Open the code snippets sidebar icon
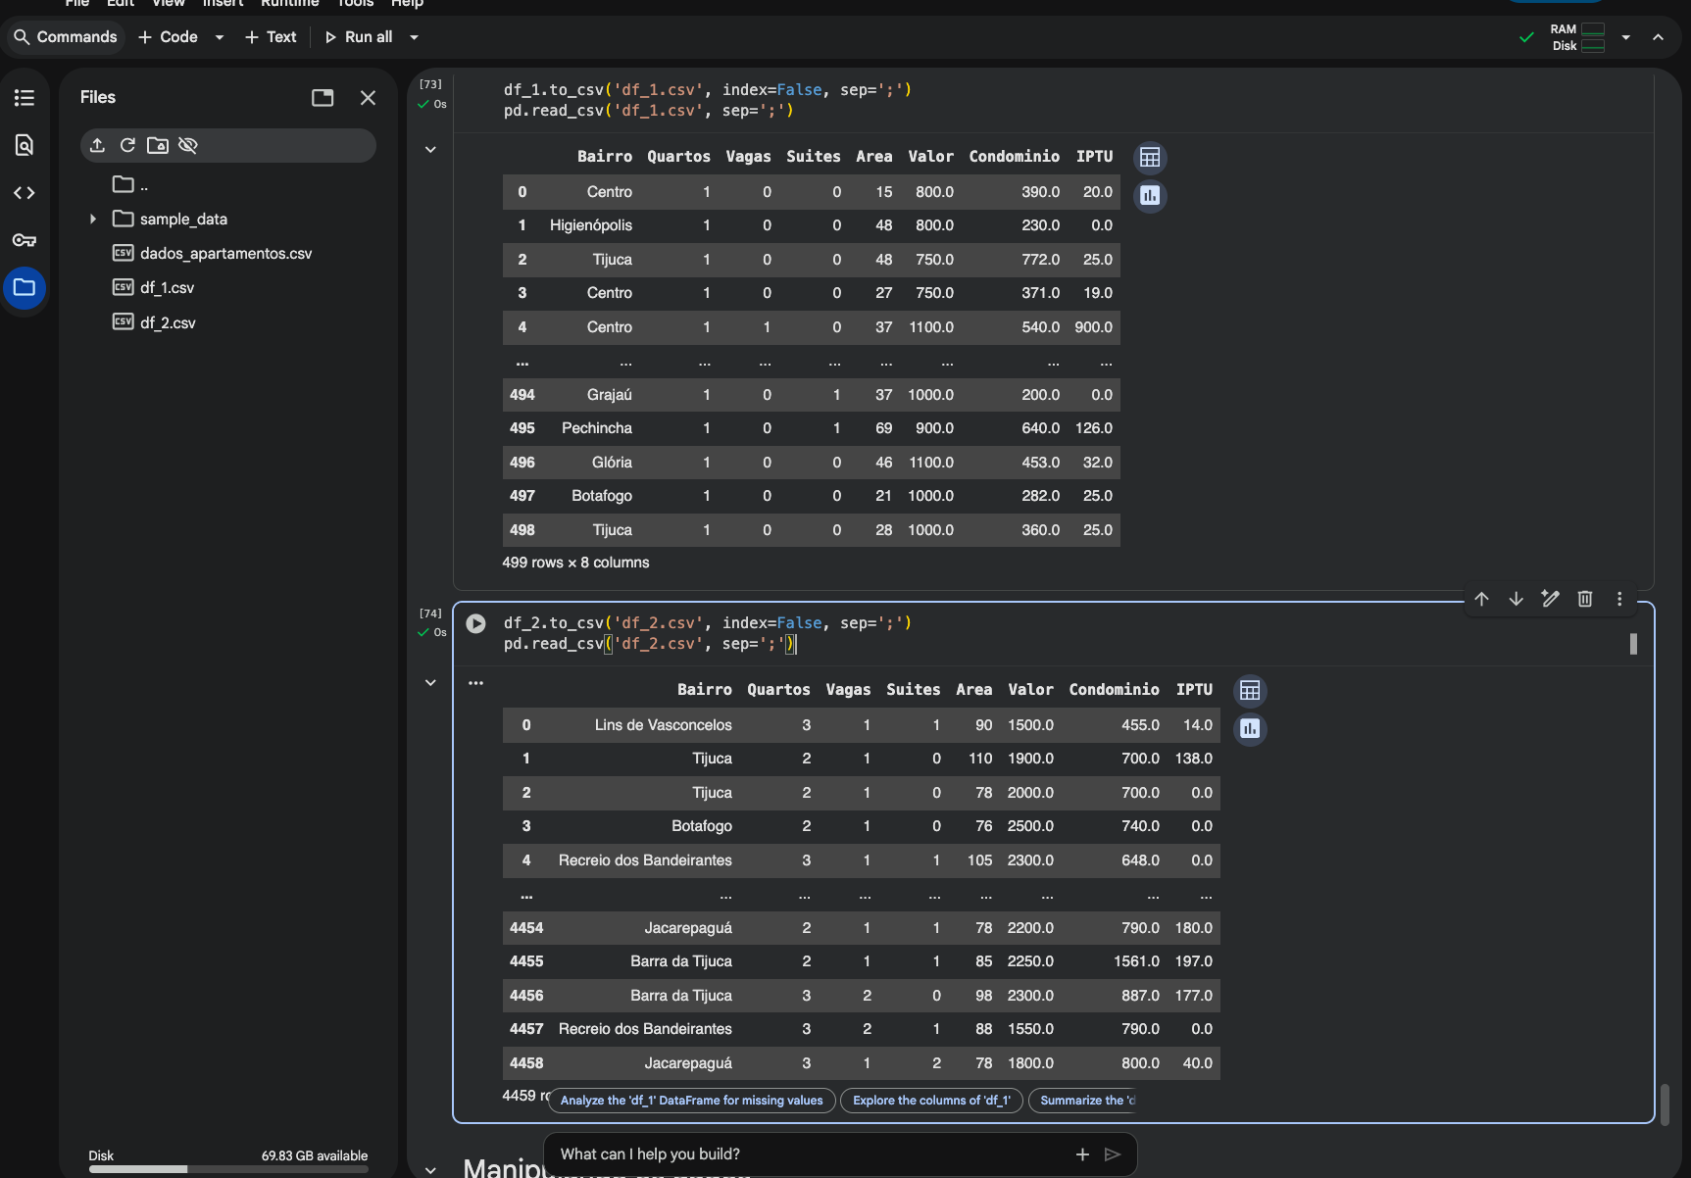The height and width of the screenshot is (1178, 1691). pyautogui.click(x=25, y=193)
